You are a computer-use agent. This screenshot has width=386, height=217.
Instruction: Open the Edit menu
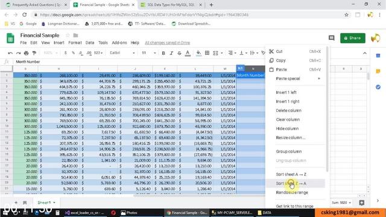point(34,43)
